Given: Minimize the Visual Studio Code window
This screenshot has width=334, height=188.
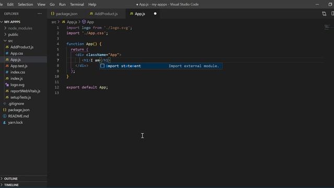Looking at the screenshot, I should tap(317, 4).
